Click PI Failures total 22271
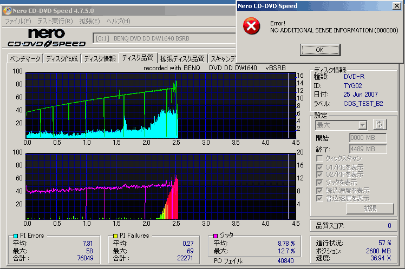 (185, 258)
